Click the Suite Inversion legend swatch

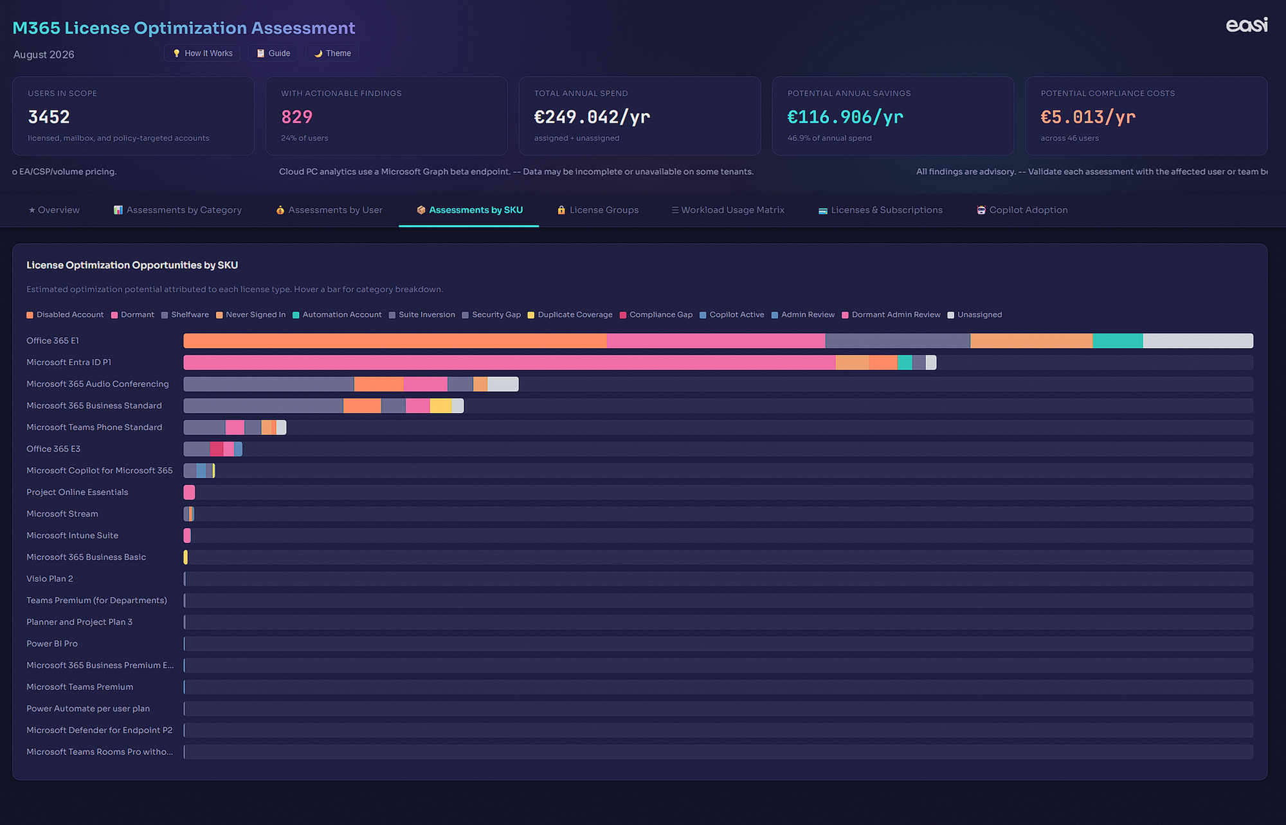392,315
